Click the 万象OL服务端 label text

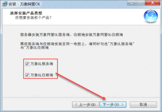click(x=42, y=64)
